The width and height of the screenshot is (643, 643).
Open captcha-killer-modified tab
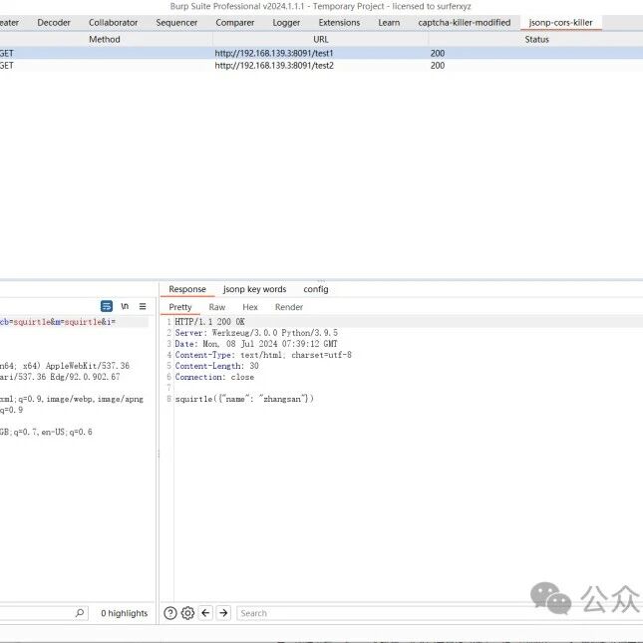click(465, 23)
